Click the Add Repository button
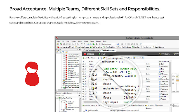 [x=96, y=47]
